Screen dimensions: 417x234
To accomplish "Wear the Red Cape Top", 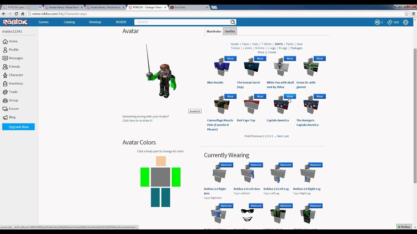I will (260, 96).
